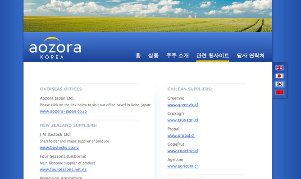Click the wheat field banner image
The image size is (301, 179).
(148, 16)
